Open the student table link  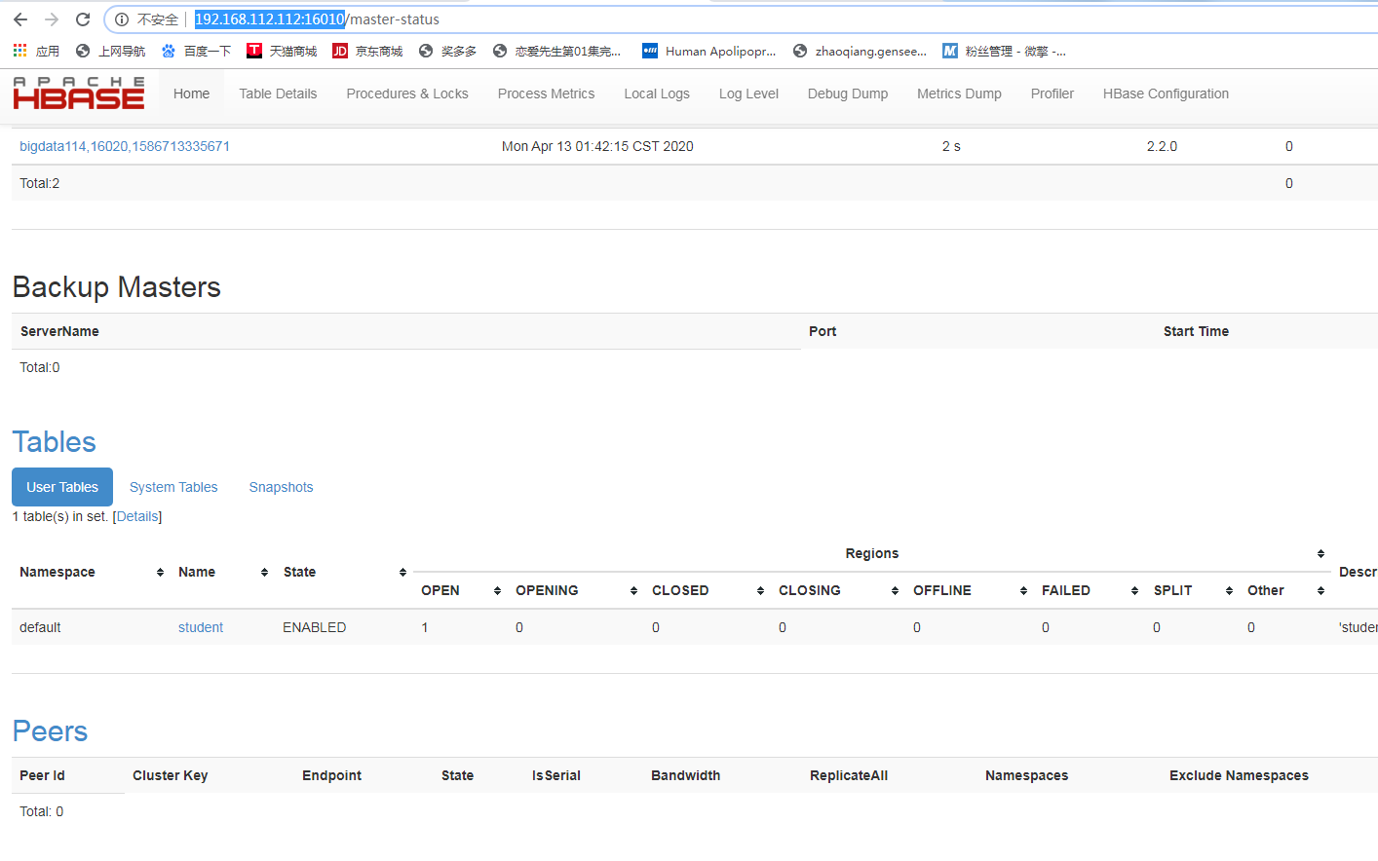201,627
